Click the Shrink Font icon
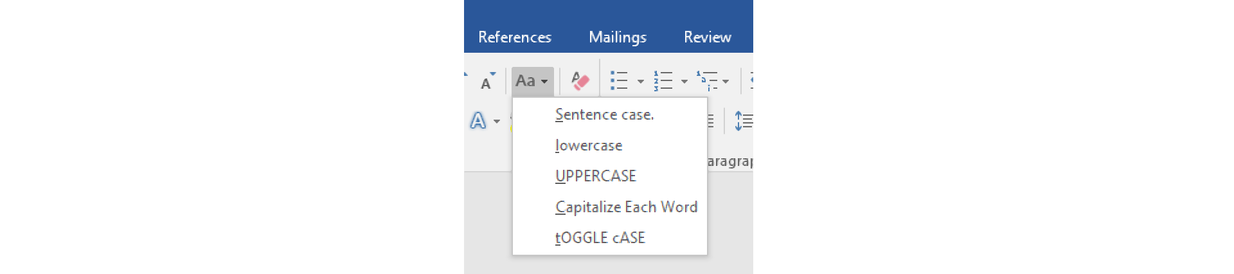The image size is (1234, 274). click(x=488, y=82)
